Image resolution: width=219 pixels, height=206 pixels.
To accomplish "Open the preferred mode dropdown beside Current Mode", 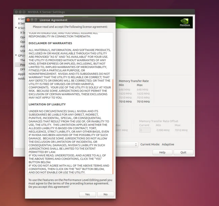I will [x=126, y=144].
